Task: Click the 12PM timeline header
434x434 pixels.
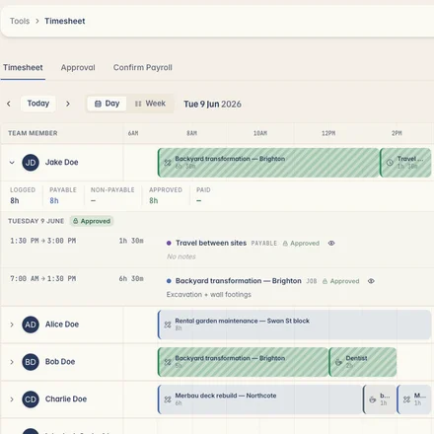Action: tap(328, 133)
